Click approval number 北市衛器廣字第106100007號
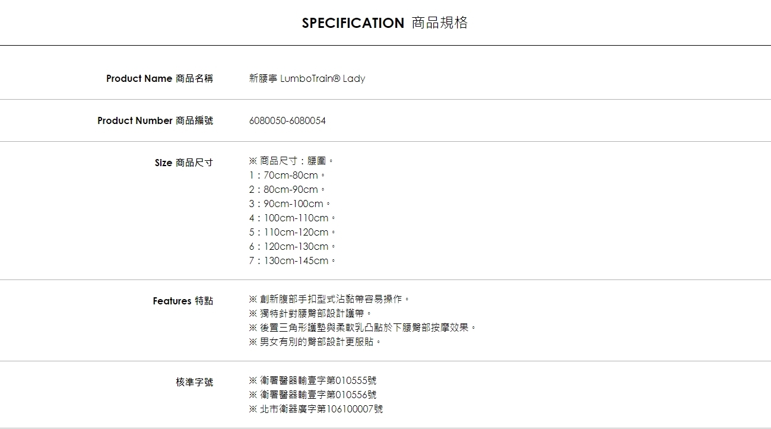Image resolution: width=771 pixels, height=429 pixels. coord(316,409)
